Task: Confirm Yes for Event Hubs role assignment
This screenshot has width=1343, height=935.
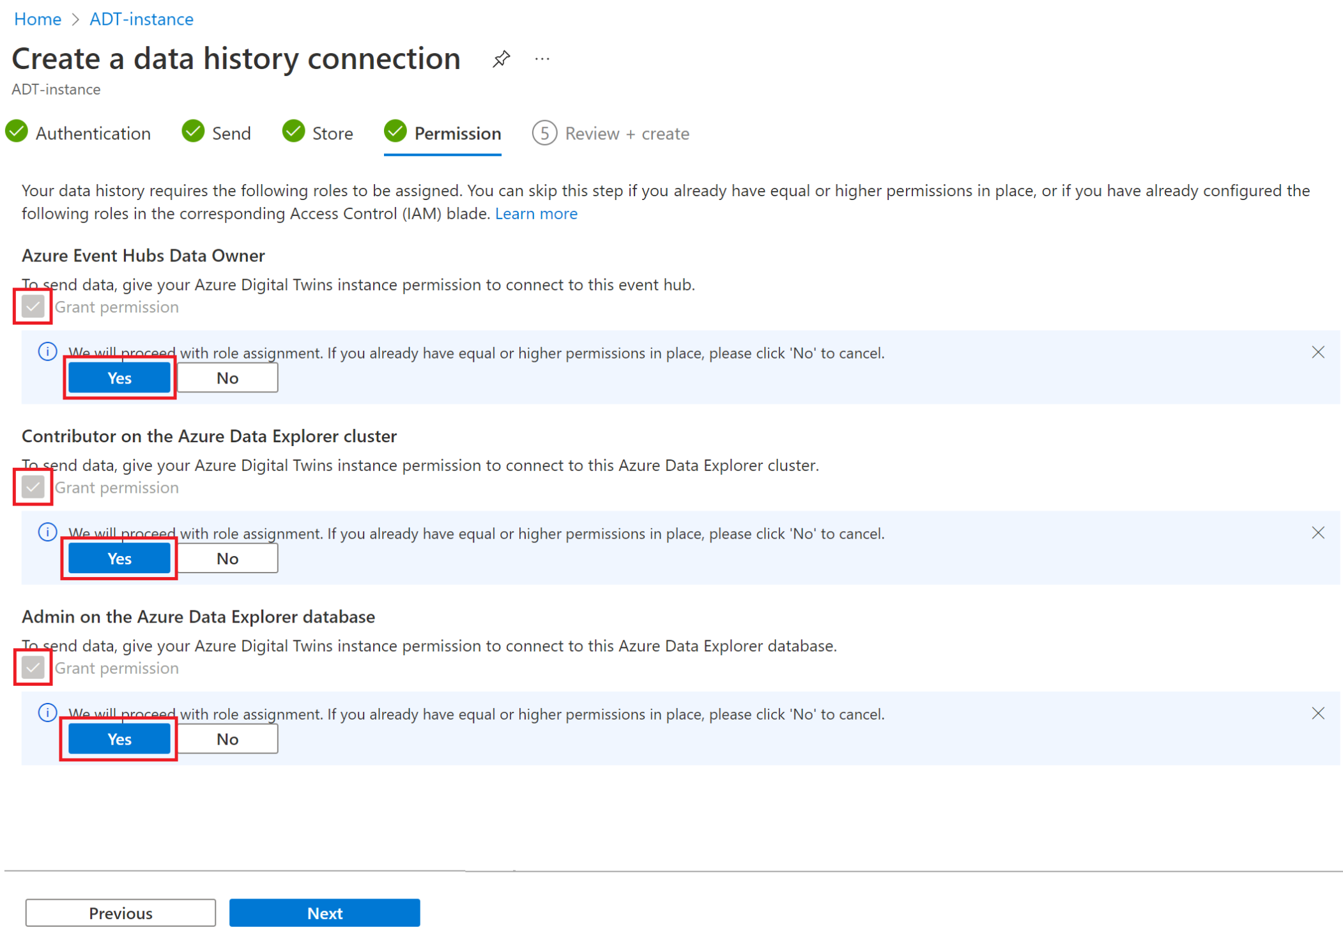Action: [x=119, y=378]
